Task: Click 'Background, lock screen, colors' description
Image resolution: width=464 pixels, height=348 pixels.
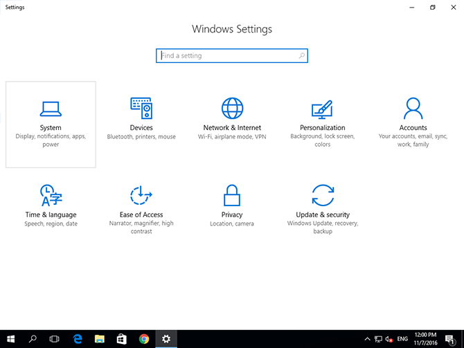Action: coord(323,140)
